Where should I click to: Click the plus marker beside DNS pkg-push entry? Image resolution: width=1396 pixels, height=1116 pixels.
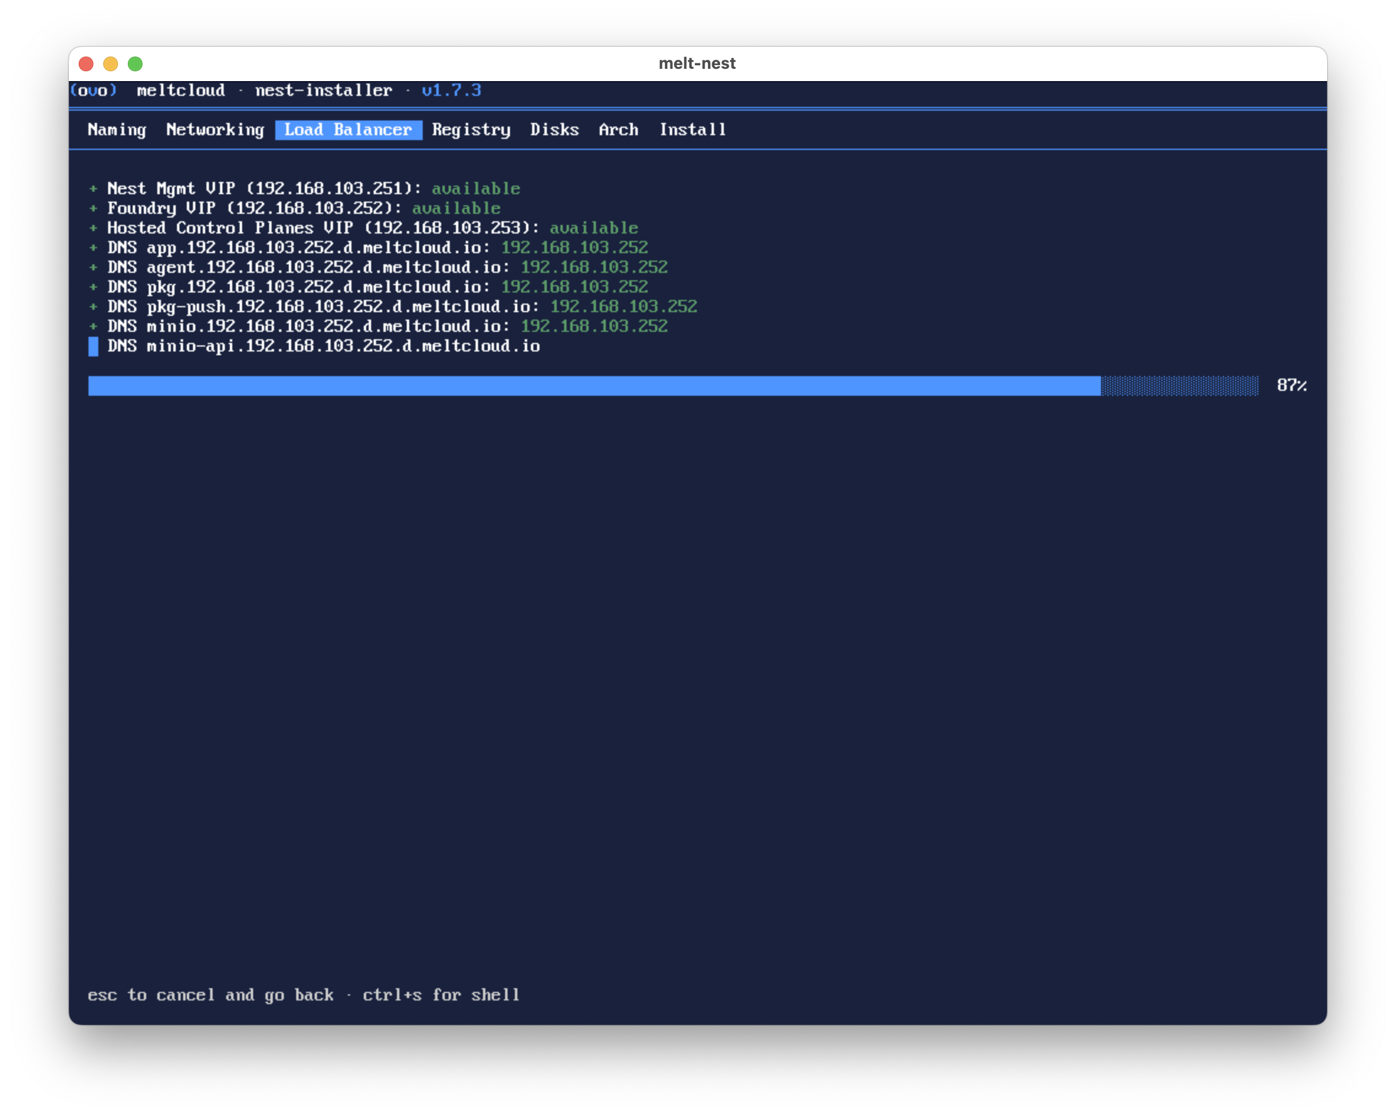point(93,307)
